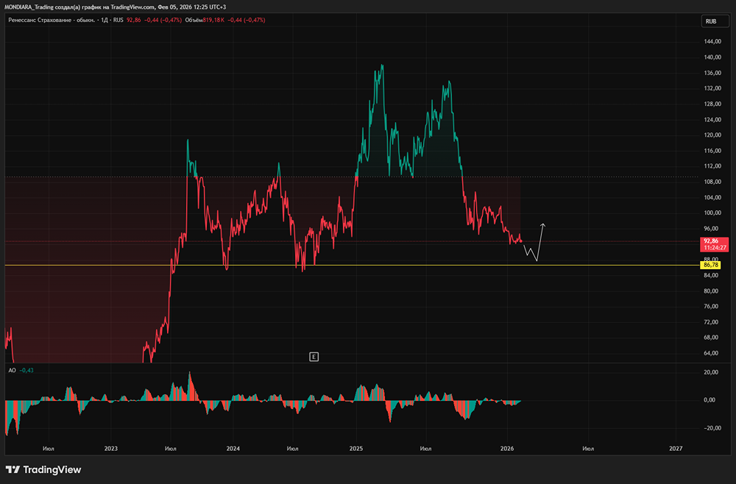The image size is (736, 484).
Task: Click the AO value -0,43
Action: click(26, 371)
